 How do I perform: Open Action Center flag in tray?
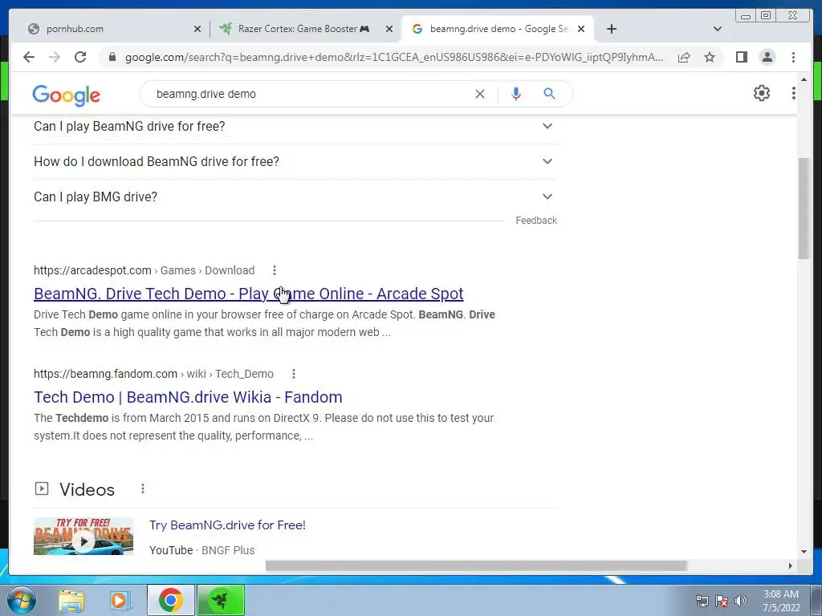click(x=722, y=601)
